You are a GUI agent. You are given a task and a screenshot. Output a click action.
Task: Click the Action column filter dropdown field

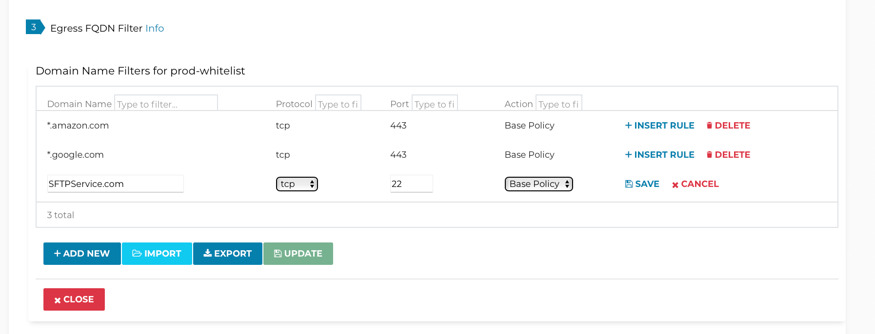coord(559,103)
